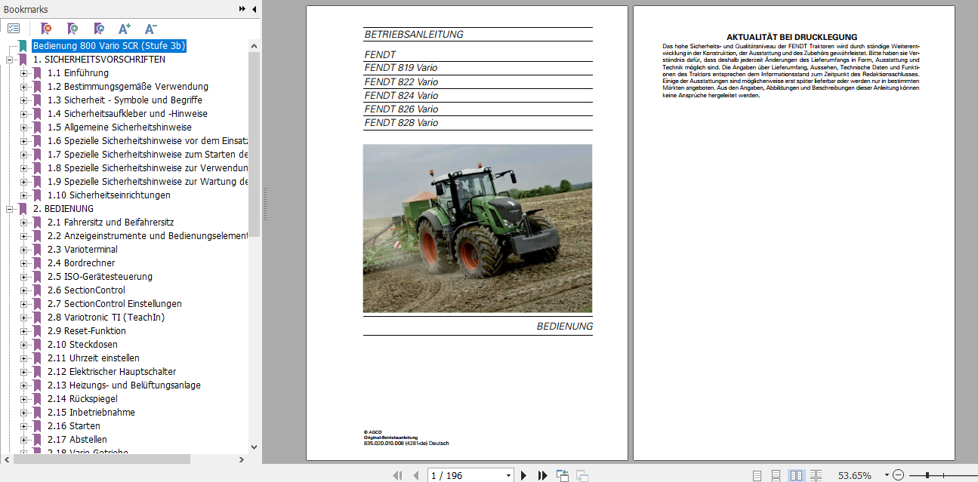
Task: Click the 53.65% zoom value
Action: [x=855, y=475]
